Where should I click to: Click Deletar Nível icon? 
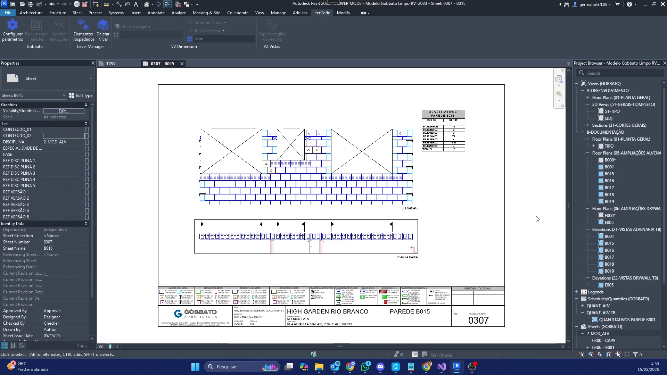pos(103,25)
